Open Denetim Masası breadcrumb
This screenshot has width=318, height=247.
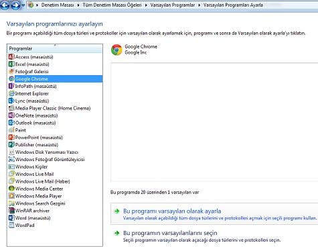click(58, 5)
